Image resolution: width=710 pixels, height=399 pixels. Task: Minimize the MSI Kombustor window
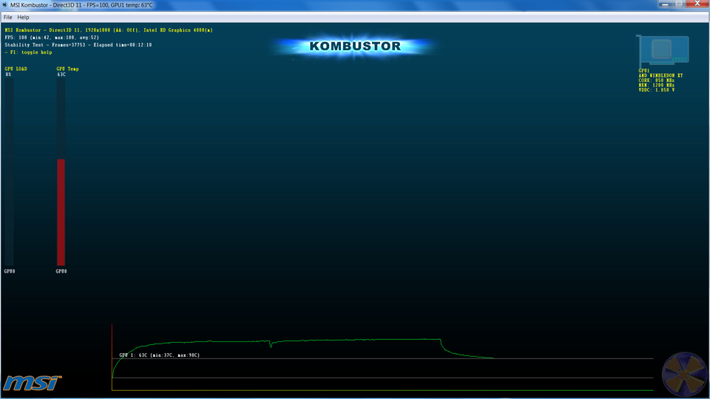coord(665,4)
